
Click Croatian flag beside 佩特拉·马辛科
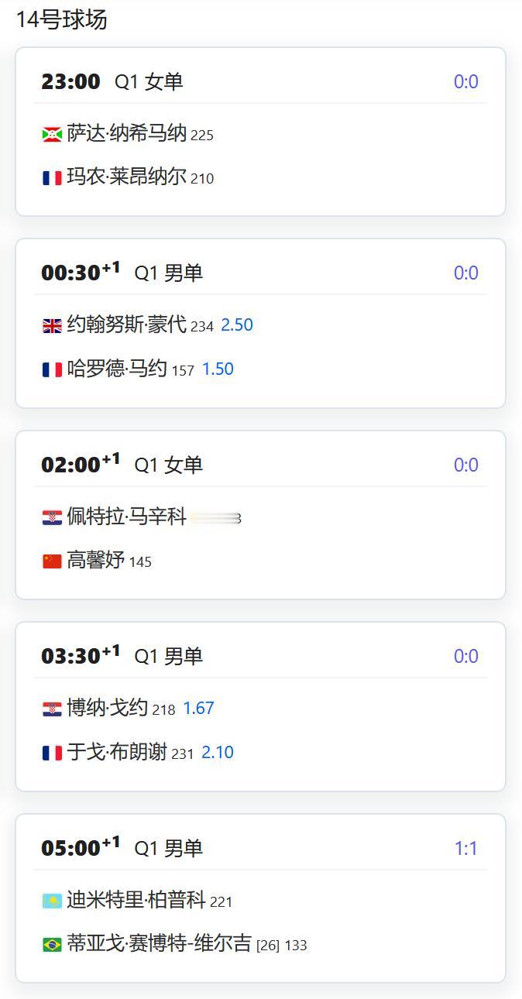click(x=52, y=517)
